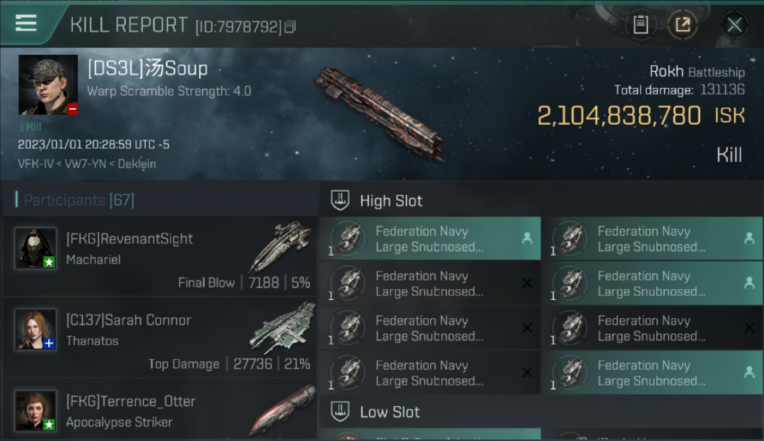Screen dimensions: 764x441
Task: Select the High Slot section header
Action: click(x=391, y=201)
